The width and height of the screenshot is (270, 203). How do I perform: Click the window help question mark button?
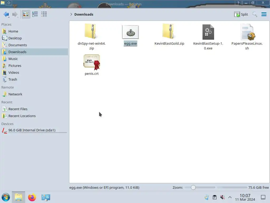[x=238, y=3]
